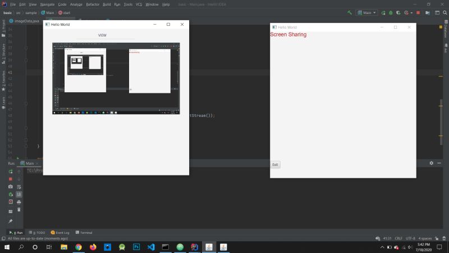Click the red Stop icon in top toolbar
449x253 pixels.
[x=418, y=12]
